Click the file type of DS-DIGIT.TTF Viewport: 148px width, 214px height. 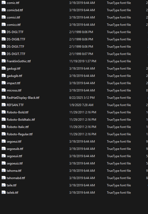point(119,54)
